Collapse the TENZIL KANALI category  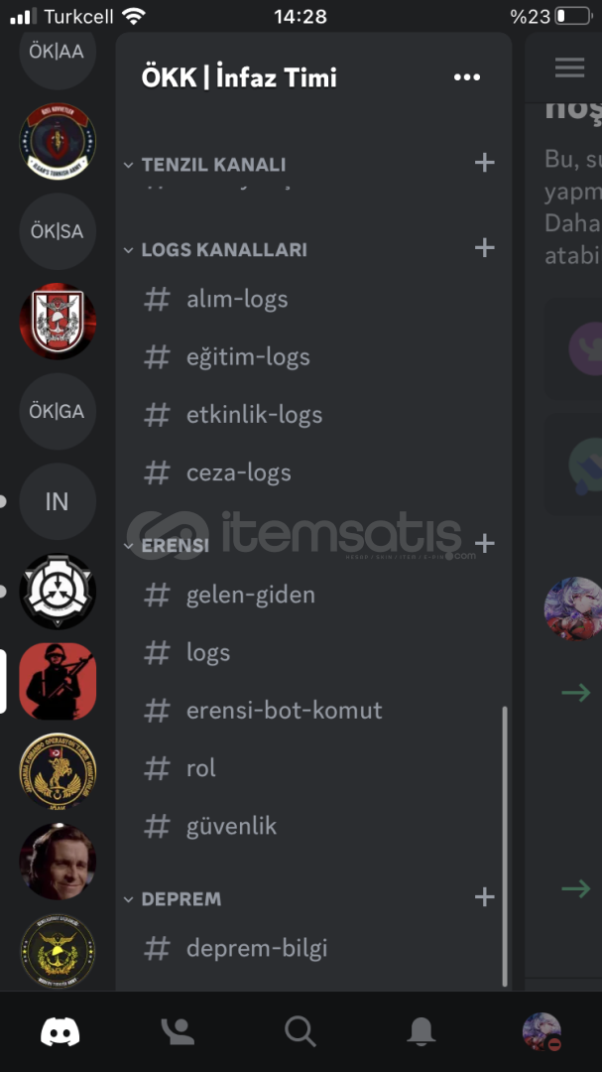205,165
